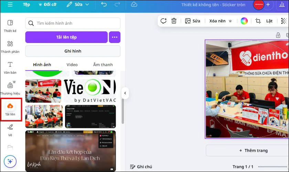Screen dimensions: 289x172
Task: Open the Thương hiệu brand panel
Action: tap(10, 89)
